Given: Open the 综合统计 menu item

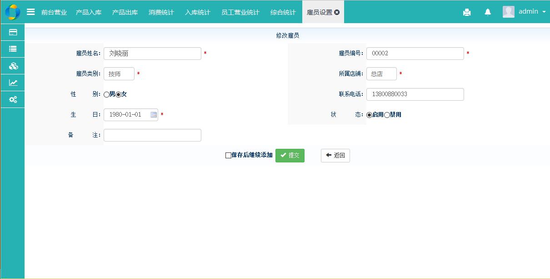Looking at the screenshot, I should click(x=283, y=12).
